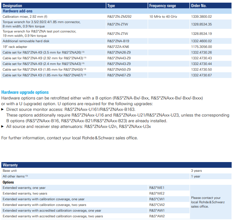This screenshot has height=222, width=233.
Task: Select type R&S ZNA50-Z9
Action: [x=119, y=70]
